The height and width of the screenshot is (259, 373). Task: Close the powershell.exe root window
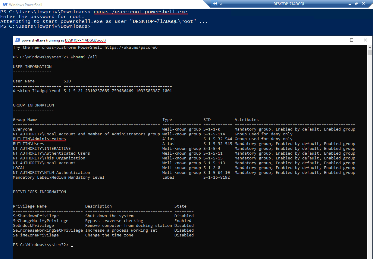coord(365,40)
